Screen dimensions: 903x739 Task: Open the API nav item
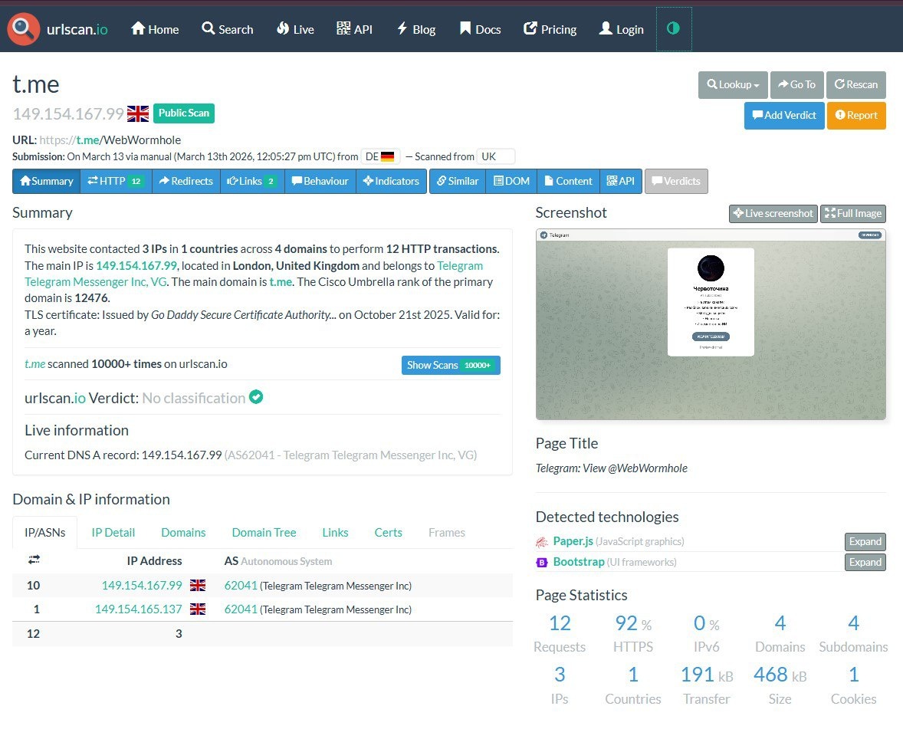click(x=354, y=29)
